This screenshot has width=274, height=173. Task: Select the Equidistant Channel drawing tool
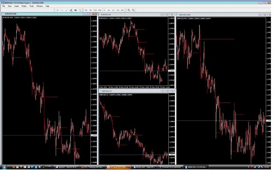pyautogui.click(x=71, y=10)
